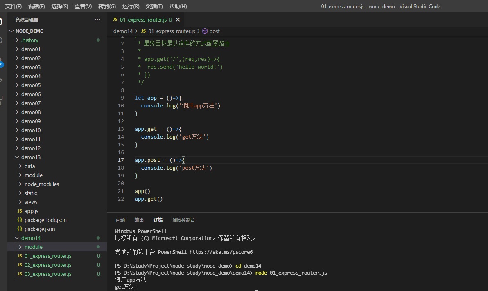Click line number 17 in the gutter
The image size is (488, 291).
pos(121,160)
